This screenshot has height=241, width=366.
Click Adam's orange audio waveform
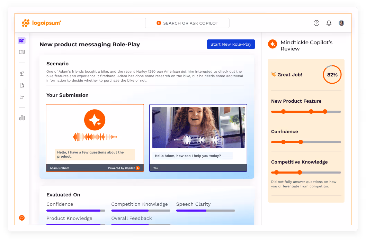tap(95, 137)
